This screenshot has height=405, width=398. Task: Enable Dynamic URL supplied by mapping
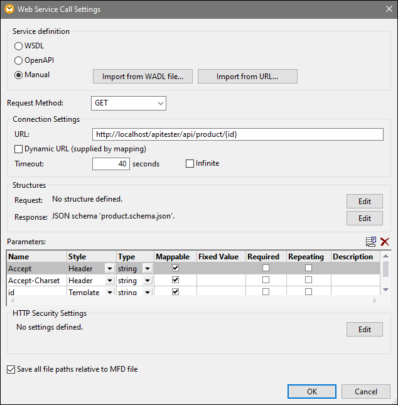[x=19, y=149]
